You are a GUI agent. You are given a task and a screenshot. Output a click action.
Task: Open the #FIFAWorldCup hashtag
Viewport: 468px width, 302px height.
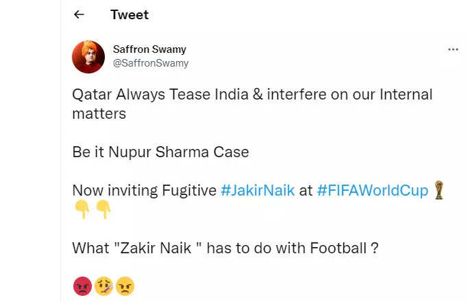pos(372,190)
